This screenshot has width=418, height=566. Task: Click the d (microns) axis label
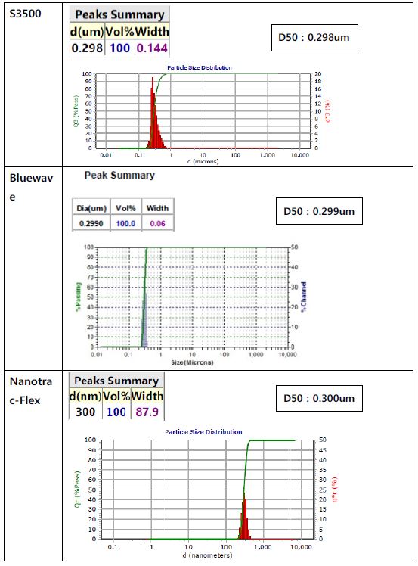click(203, 161)
